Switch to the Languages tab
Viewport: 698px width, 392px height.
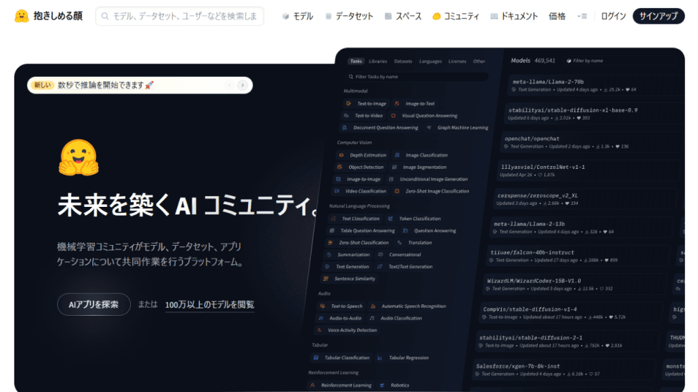[x=431, y=61]
